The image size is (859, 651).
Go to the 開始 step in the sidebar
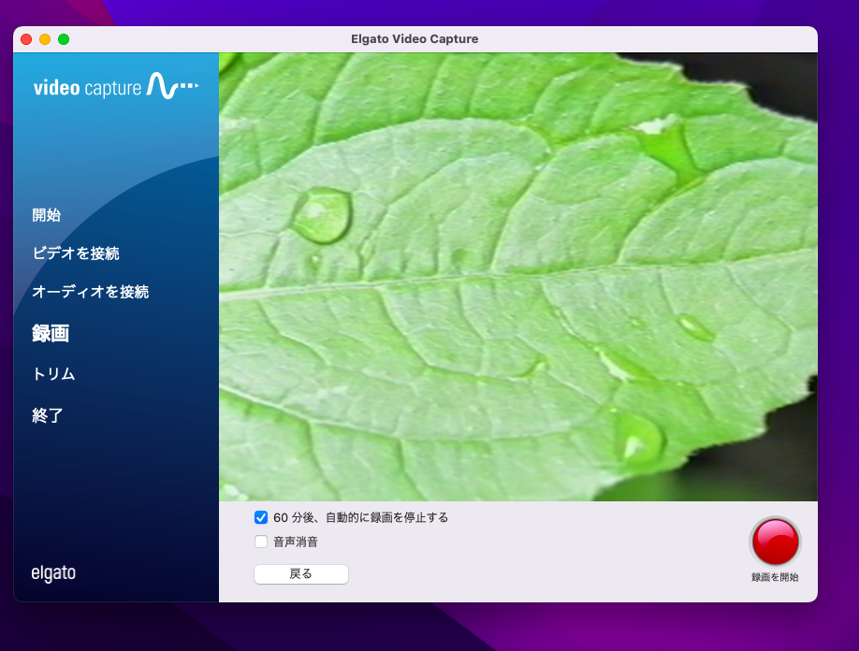[x=46, y=215]
